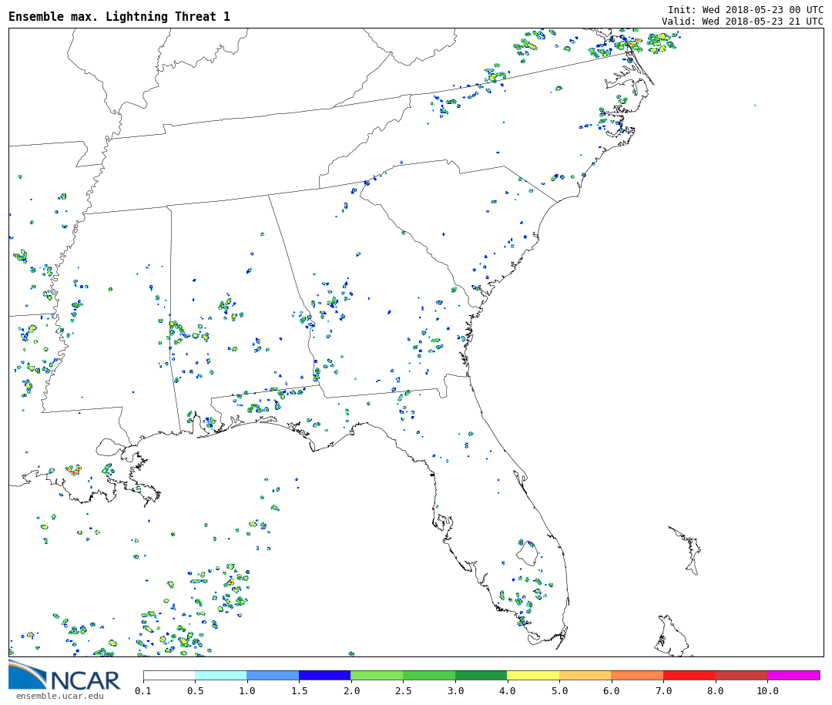Open the ensemble.ucar.edu link text

pyautogui.click(x=59, y=697)
